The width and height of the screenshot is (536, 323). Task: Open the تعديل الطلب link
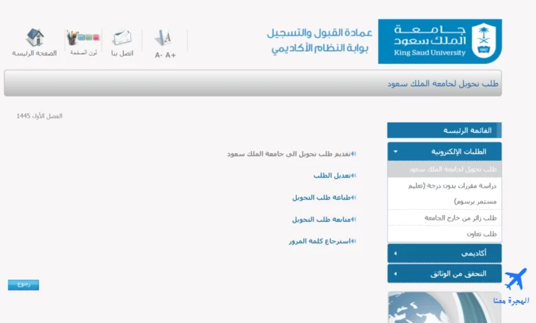pyautogui.click(x=333, y=176)
